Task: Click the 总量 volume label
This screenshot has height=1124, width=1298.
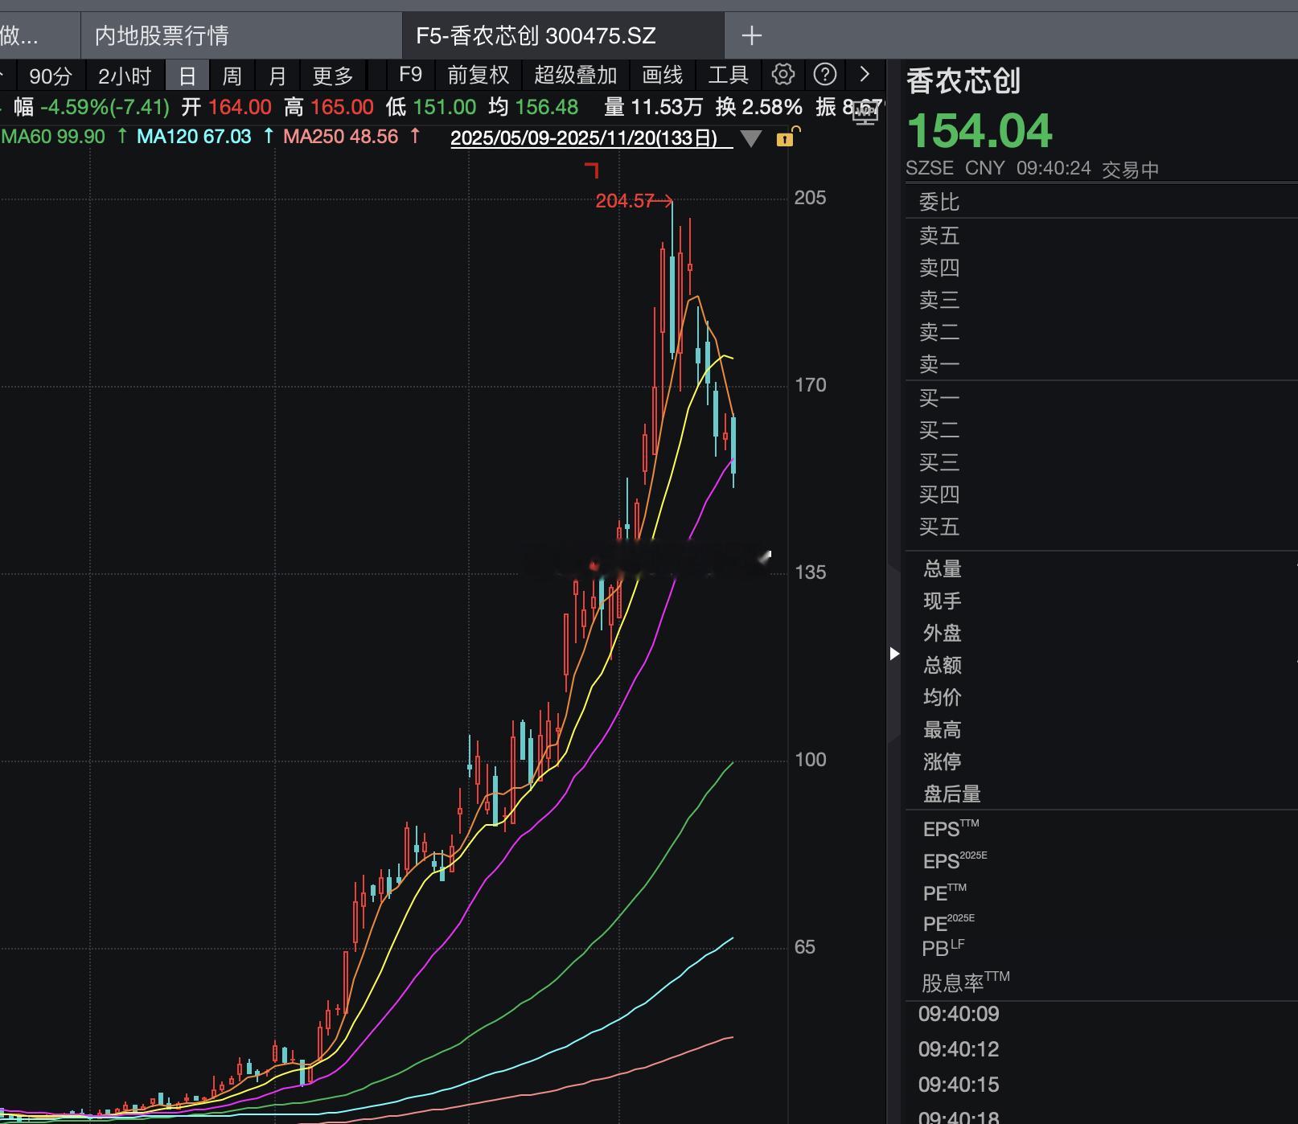Action: (x=943, y=569)
